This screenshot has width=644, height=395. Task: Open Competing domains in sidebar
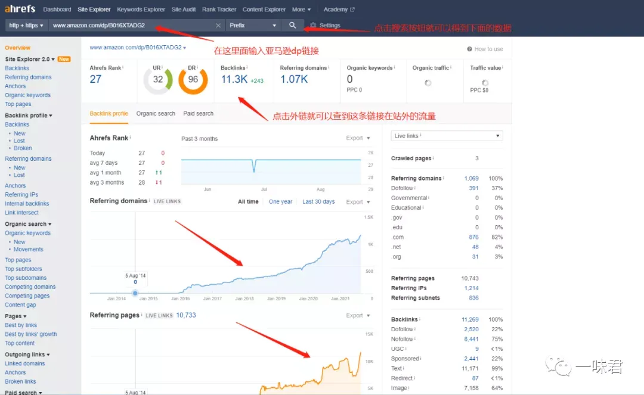pos(30,287)
